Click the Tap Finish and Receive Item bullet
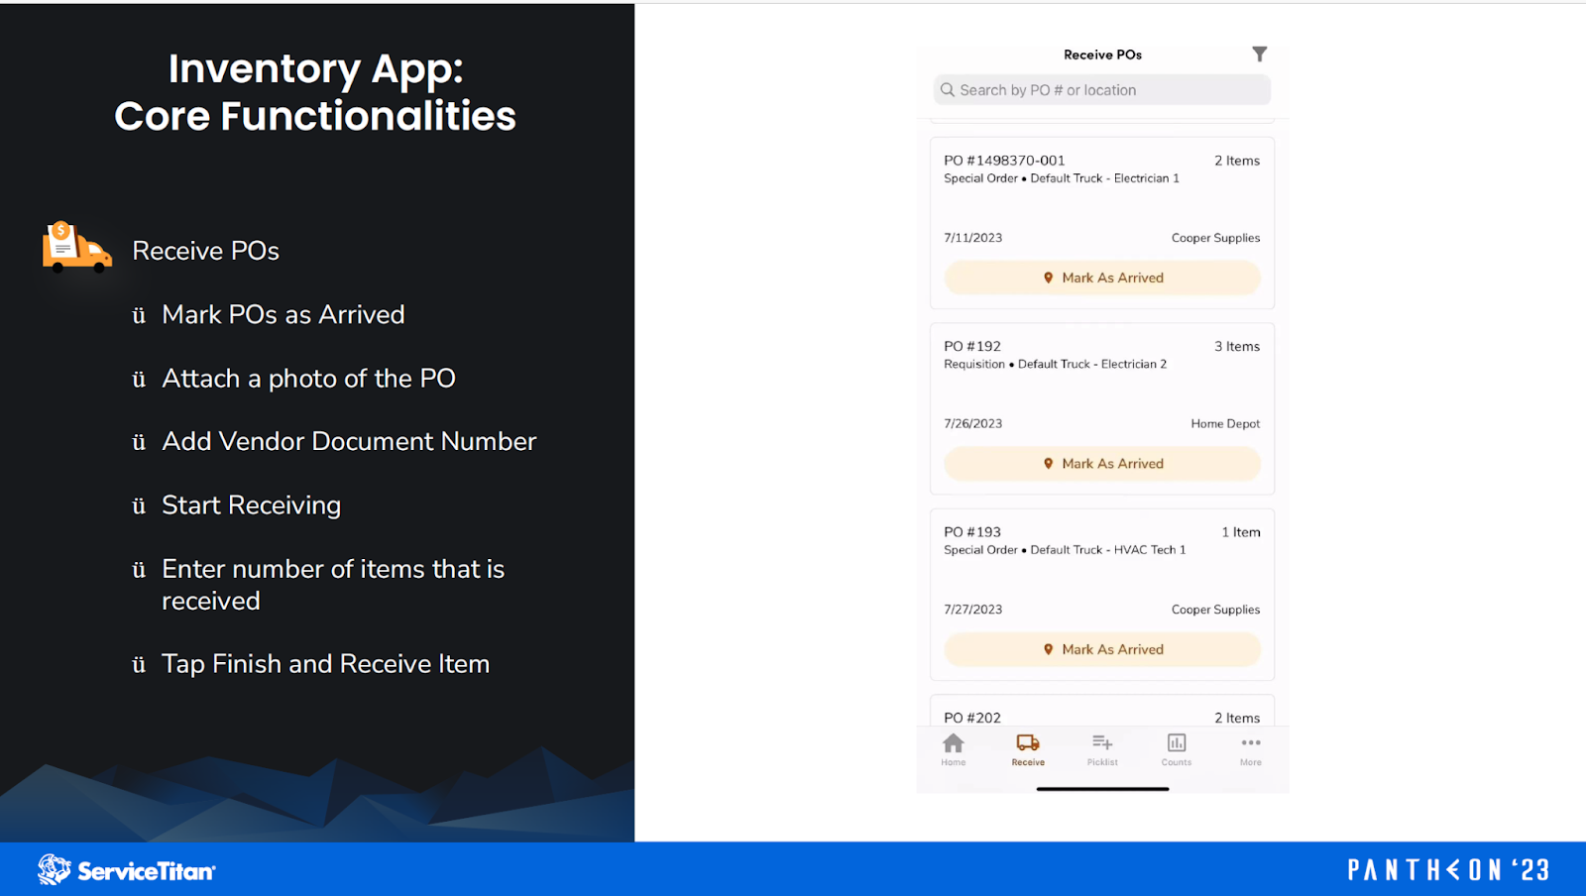The height and width of the screenshot is (896, 1586). click(325, 664)
